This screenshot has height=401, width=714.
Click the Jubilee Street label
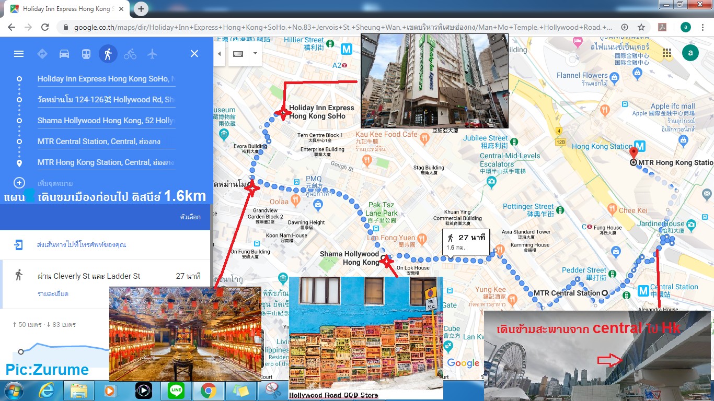pos(486,138)
